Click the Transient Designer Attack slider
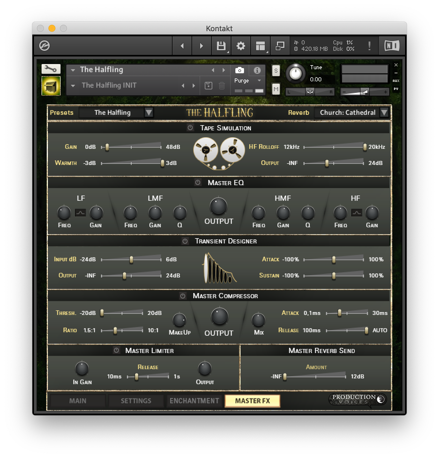 [x=334, y=260]
